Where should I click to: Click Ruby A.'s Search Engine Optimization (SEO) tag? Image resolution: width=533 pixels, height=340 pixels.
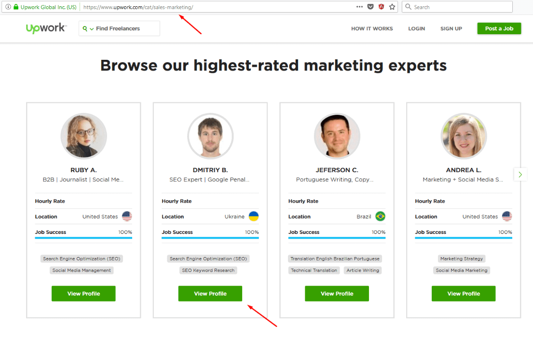click(x=82, y=259)
